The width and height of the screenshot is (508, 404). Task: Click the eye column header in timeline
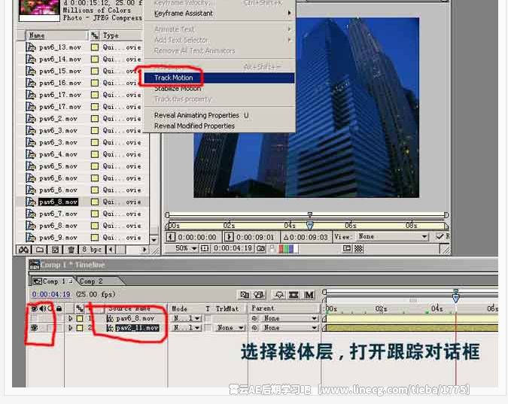34,308
